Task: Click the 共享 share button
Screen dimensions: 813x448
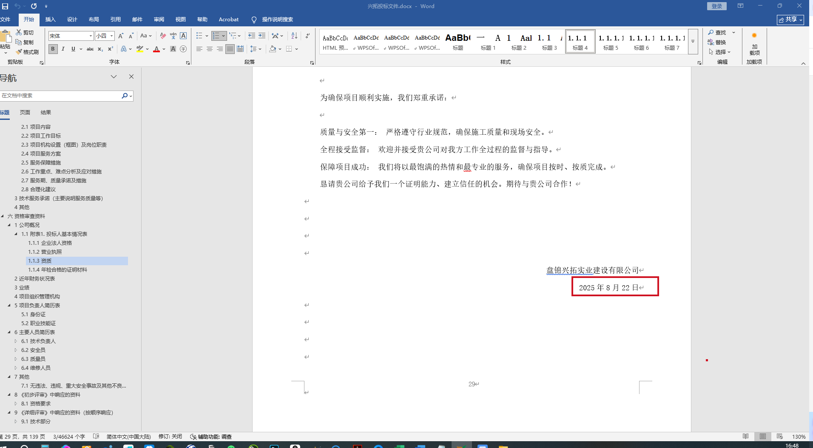Action: click(x=790, y=20)
